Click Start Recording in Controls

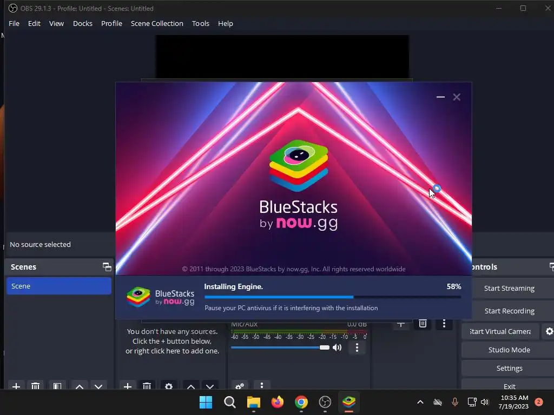[x=509, y=311]
